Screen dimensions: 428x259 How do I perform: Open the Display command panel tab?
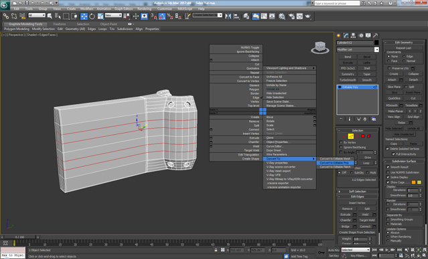click(368, 35)
